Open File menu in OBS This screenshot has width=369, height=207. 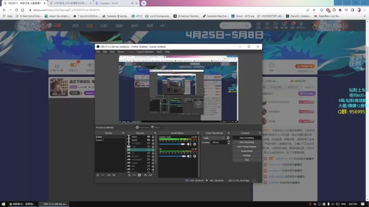[x=98, y=52]
